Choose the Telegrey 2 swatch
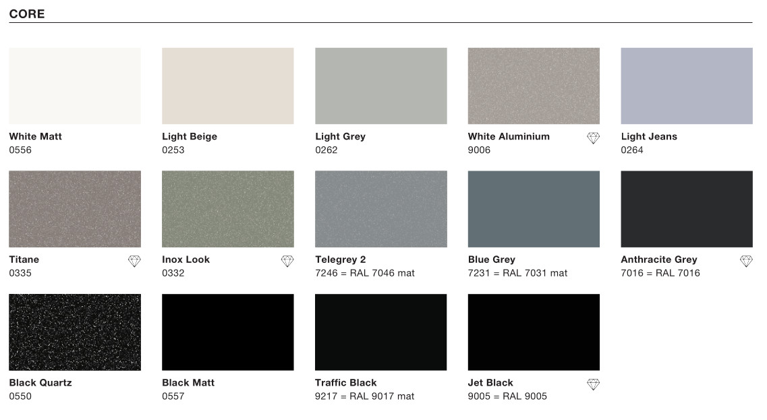This screenshot has height=420, width=767. tap(381, 209)
